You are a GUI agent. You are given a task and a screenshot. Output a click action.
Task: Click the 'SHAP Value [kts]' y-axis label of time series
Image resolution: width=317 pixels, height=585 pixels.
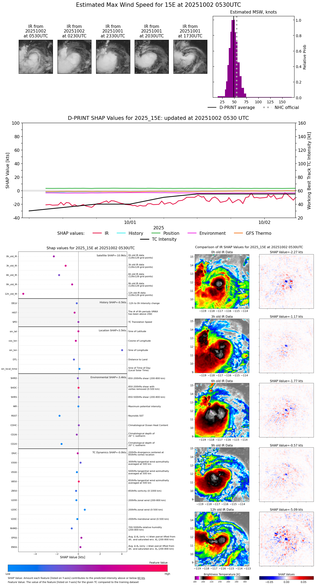pyautogui.click(x=8, y=171)
